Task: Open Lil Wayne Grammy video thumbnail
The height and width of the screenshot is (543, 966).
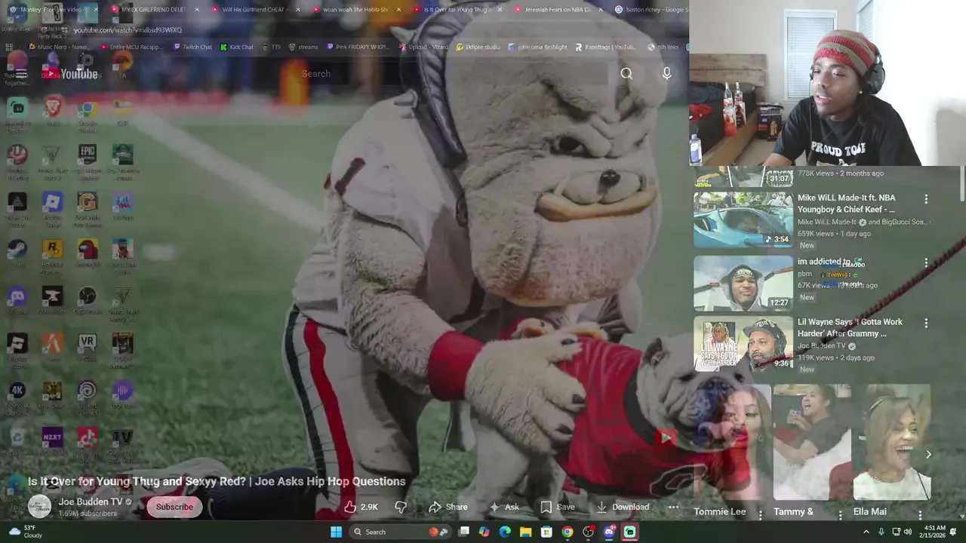Action: pyautogui.click(x=743, y=345)
